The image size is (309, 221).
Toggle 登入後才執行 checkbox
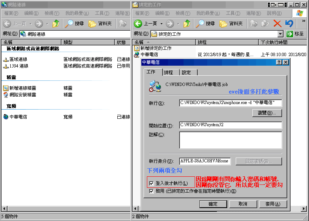click(151, 183)
